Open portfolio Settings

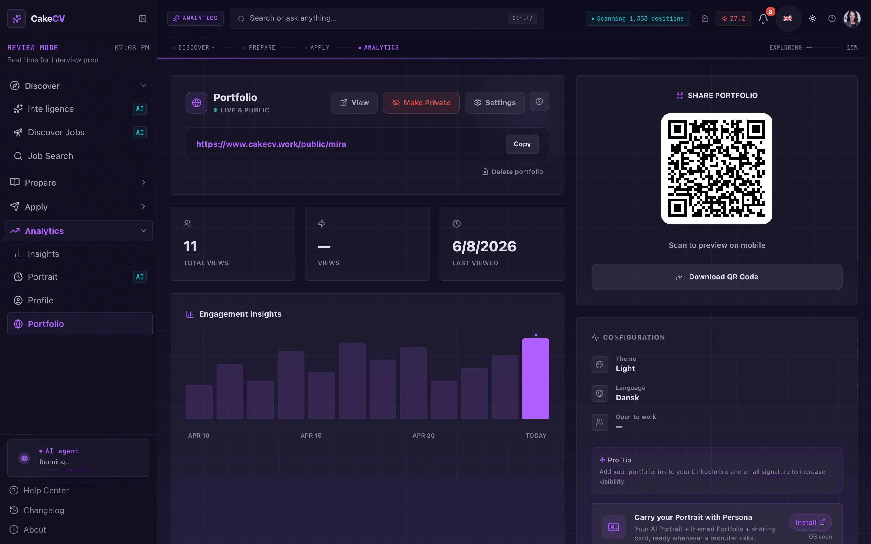(x=494, y=102)
